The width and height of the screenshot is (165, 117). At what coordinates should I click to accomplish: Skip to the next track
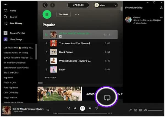90,109
